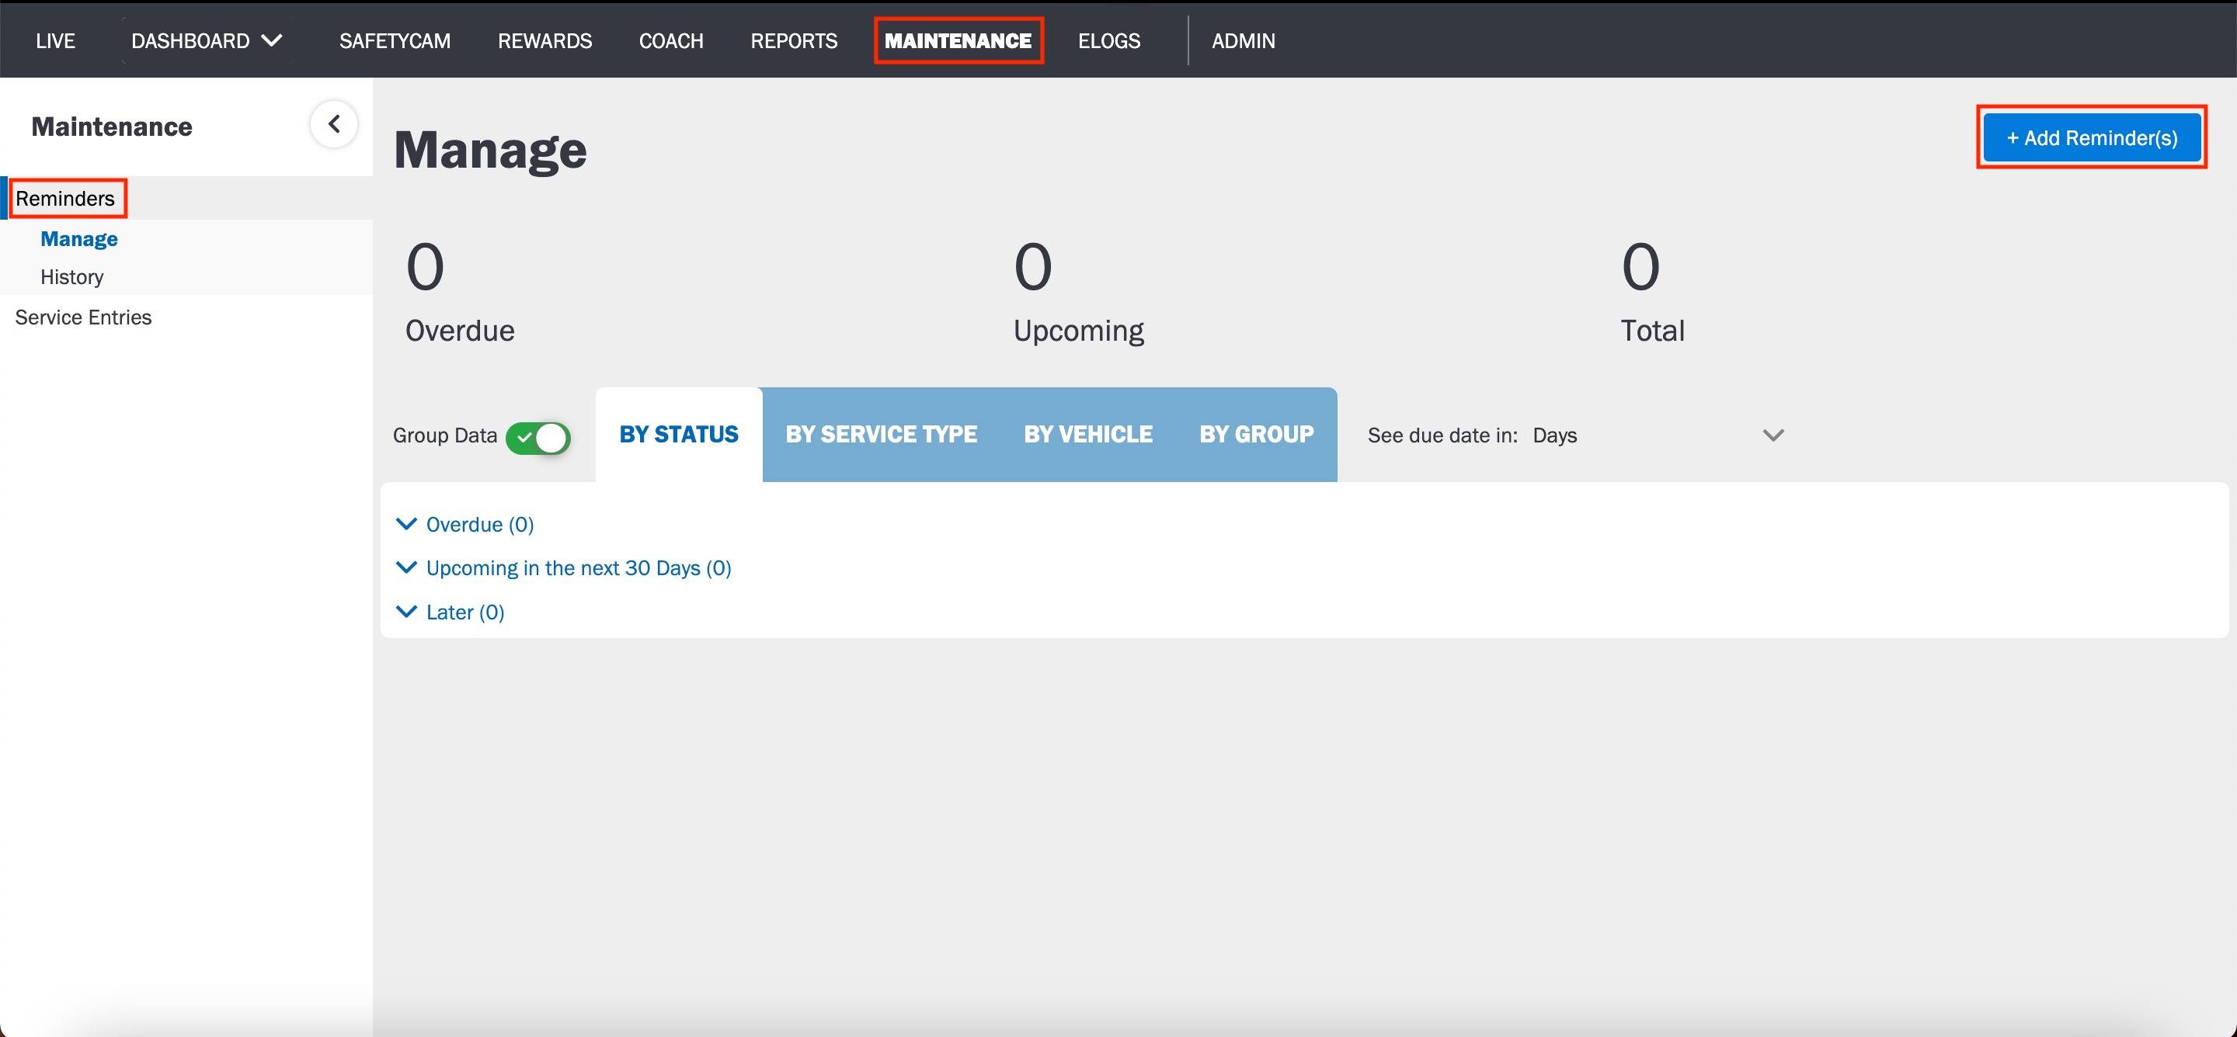
Task: Open the ADMIN section
Action: tap(1243, 41)
